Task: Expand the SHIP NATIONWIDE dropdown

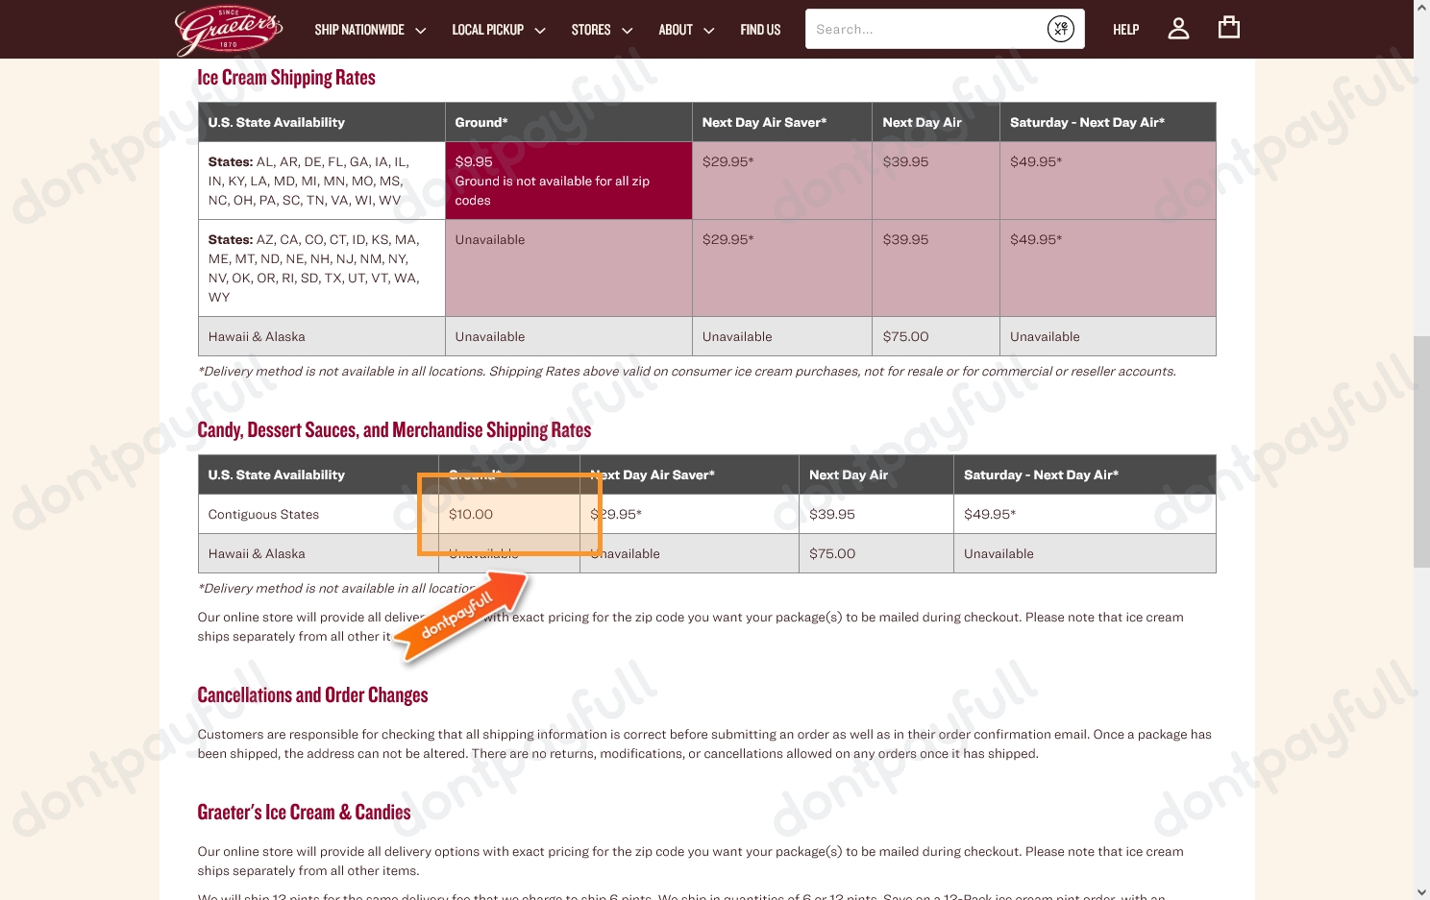Action: point(421,30)
